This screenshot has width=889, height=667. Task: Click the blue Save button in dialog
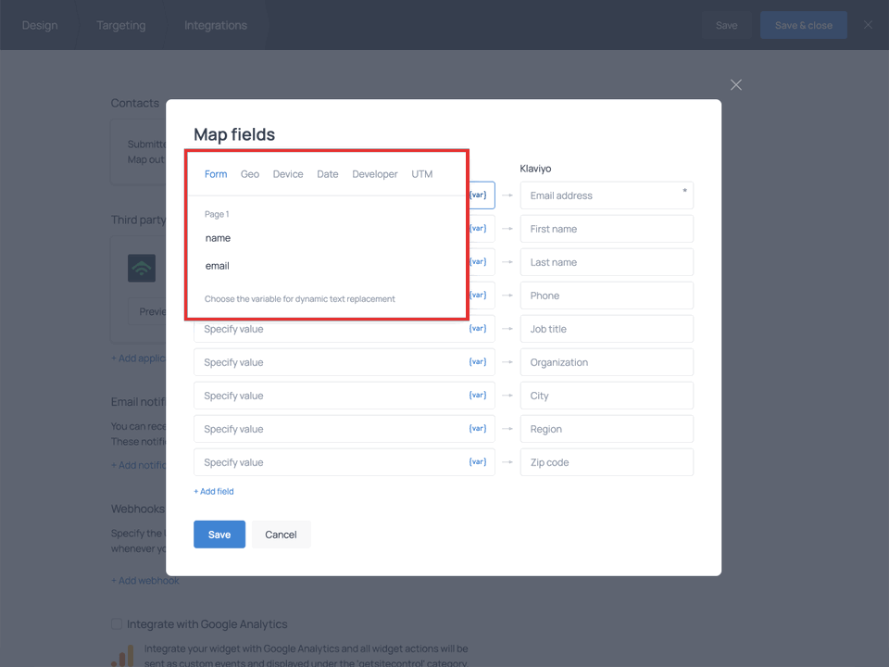pyautogui.click(x=219, y=535)
